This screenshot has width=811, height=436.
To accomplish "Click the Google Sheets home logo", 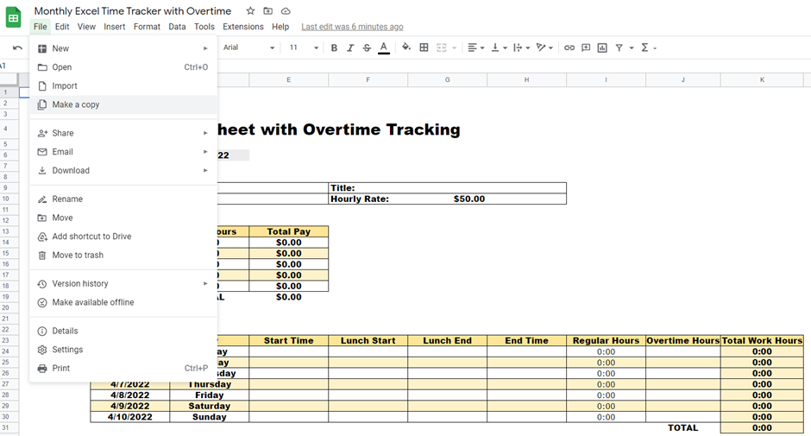I will [14, 17].
